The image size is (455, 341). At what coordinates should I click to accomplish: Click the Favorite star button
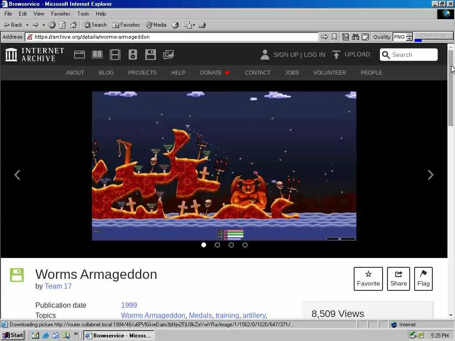(368, 279)
